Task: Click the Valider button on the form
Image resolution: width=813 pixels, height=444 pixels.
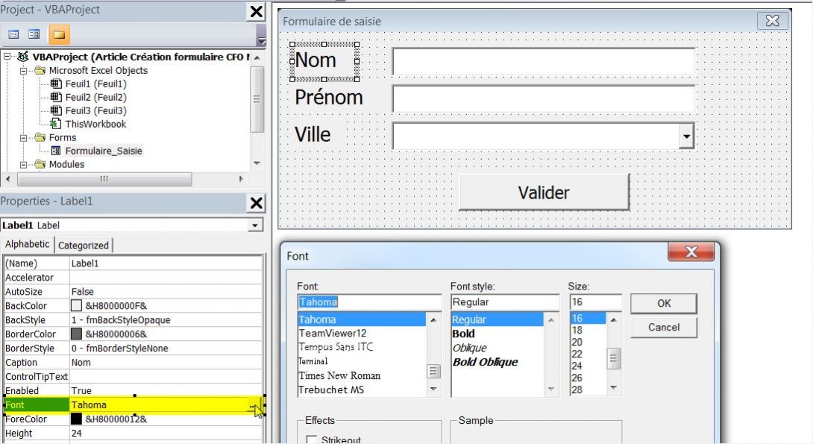Action: coord(544,192)
